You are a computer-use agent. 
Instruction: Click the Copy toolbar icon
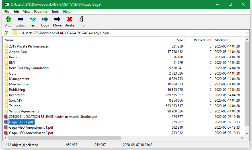click(x=45, y=22)
